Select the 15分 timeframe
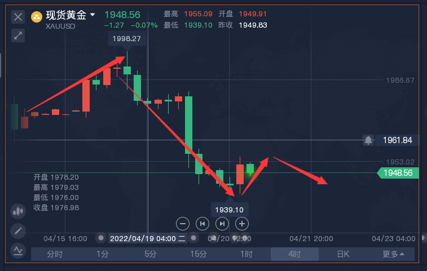The width and height of the screenshot is (427, 271). pos(199,254)
